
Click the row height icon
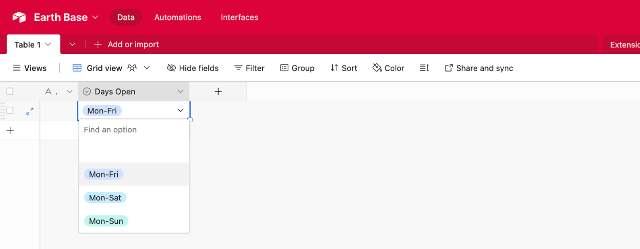[424, 68]
